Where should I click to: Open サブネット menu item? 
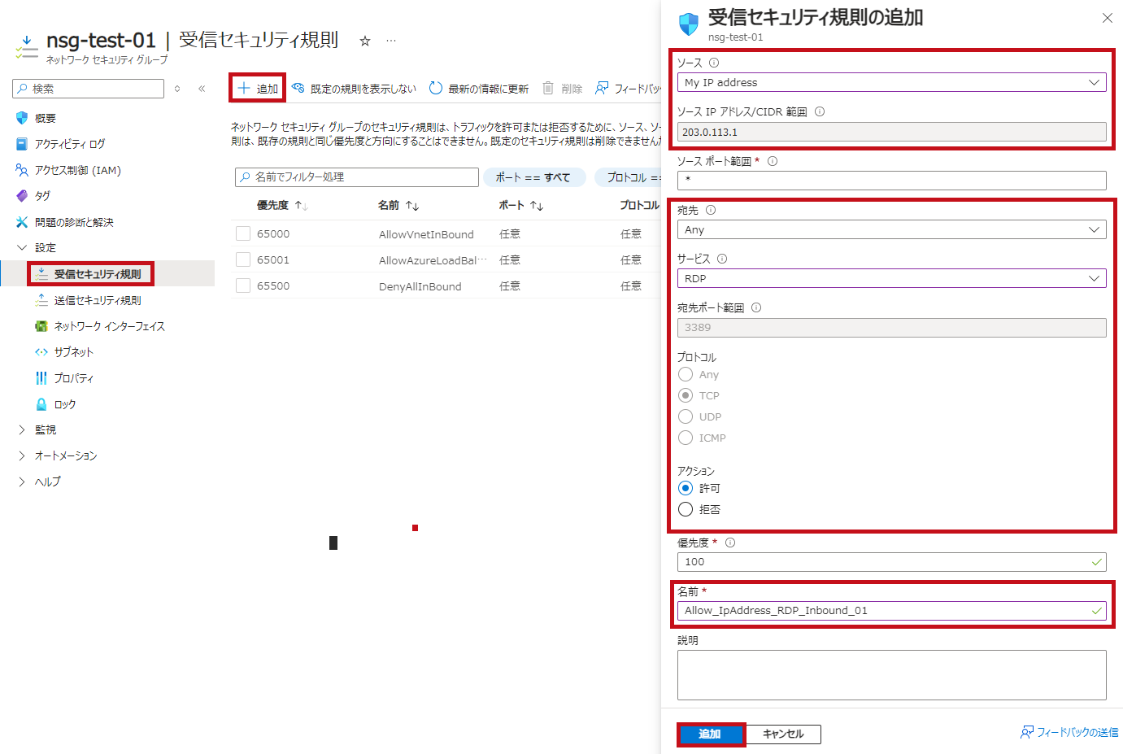pyautogui.click(x=74, y=352)
